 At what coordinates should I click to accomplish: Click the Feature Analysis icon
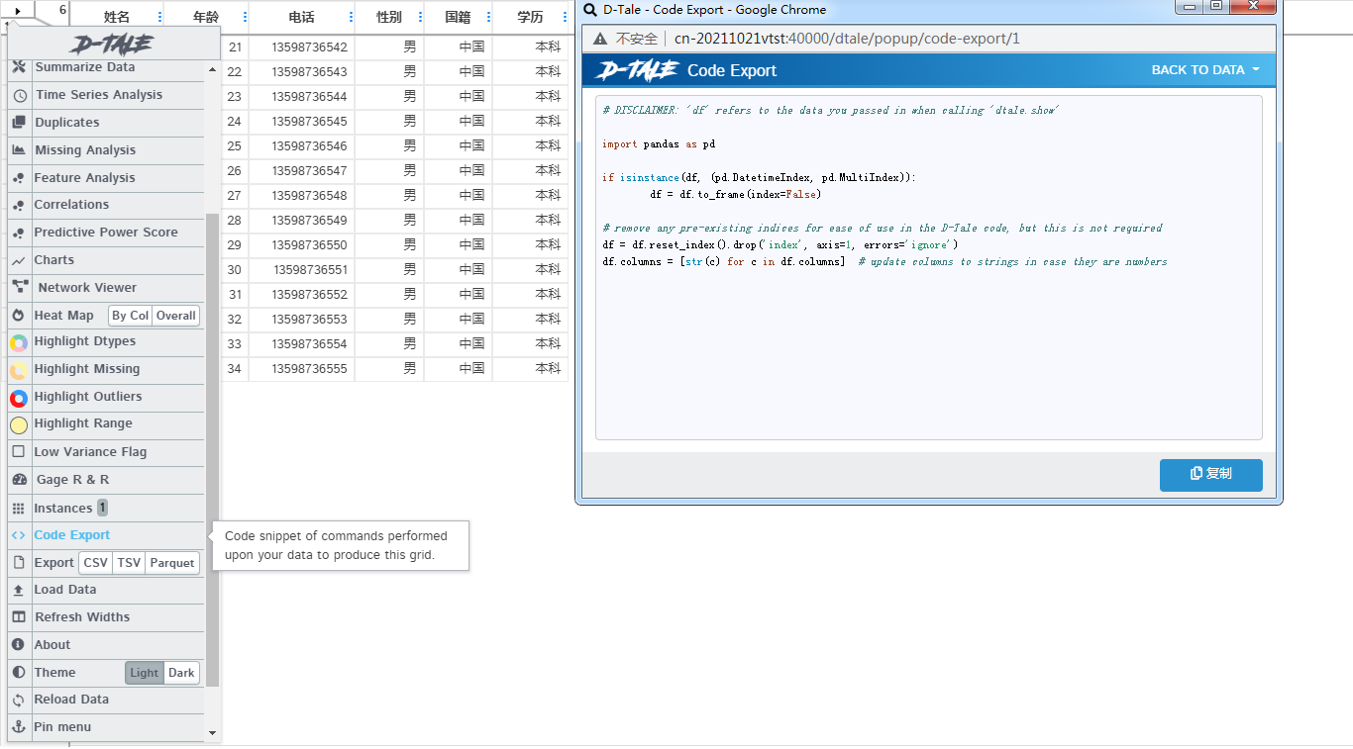(x=19, y=178)
